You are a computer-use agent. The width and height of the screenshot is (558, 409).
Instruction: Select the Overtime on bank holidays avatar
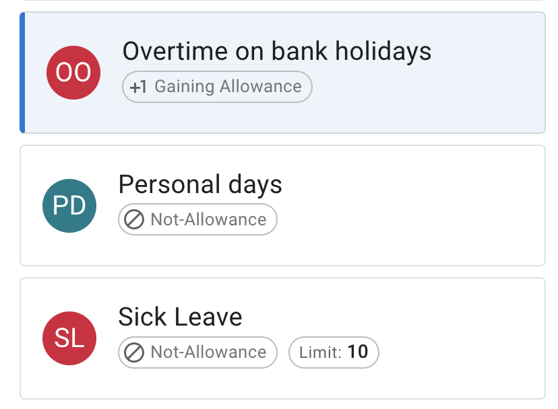(73, 72)
